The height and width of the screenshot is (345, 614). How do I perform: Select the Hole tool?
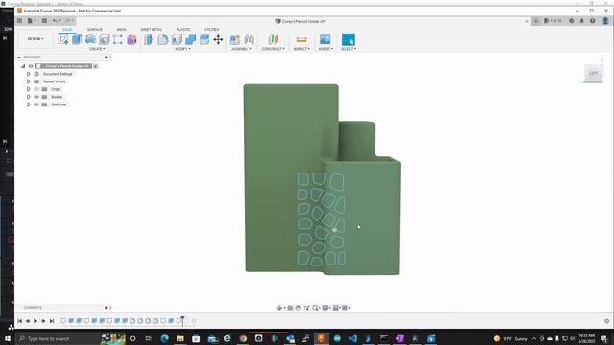pos(105,39)
